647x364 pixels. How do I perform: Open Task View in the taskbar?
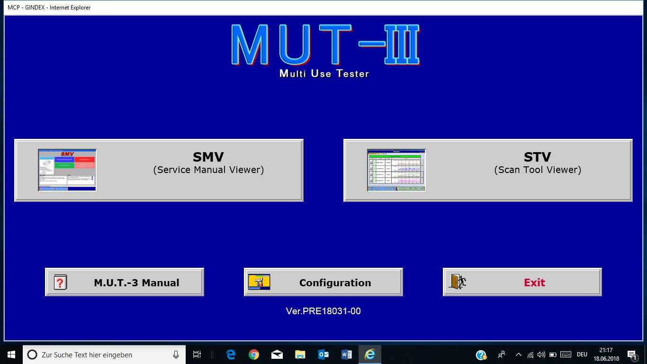pyautogui.click(x=197, y=355)
